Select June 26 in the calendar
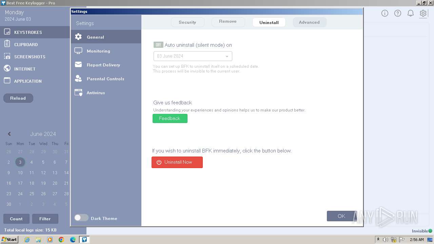434x244 pixels. pyautogui.click(x=43, y=194)
